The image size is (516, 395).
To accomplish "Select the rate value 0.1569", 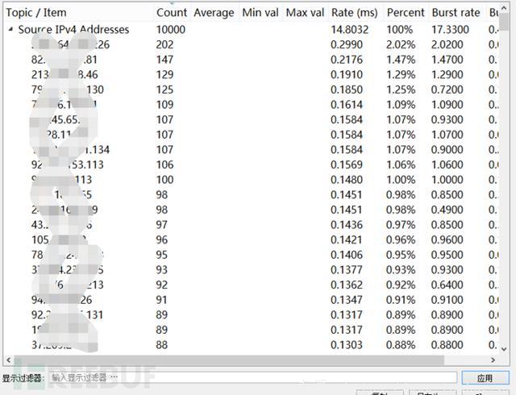I will pyautogui.click(x=347, y=164).
